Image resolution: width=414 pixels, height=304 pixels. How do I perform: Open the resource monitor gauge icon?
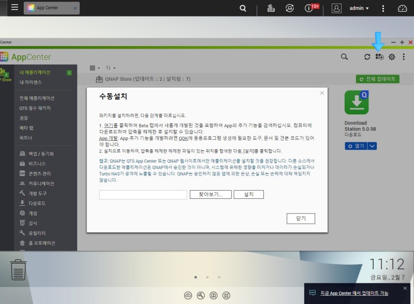(403, 8)
